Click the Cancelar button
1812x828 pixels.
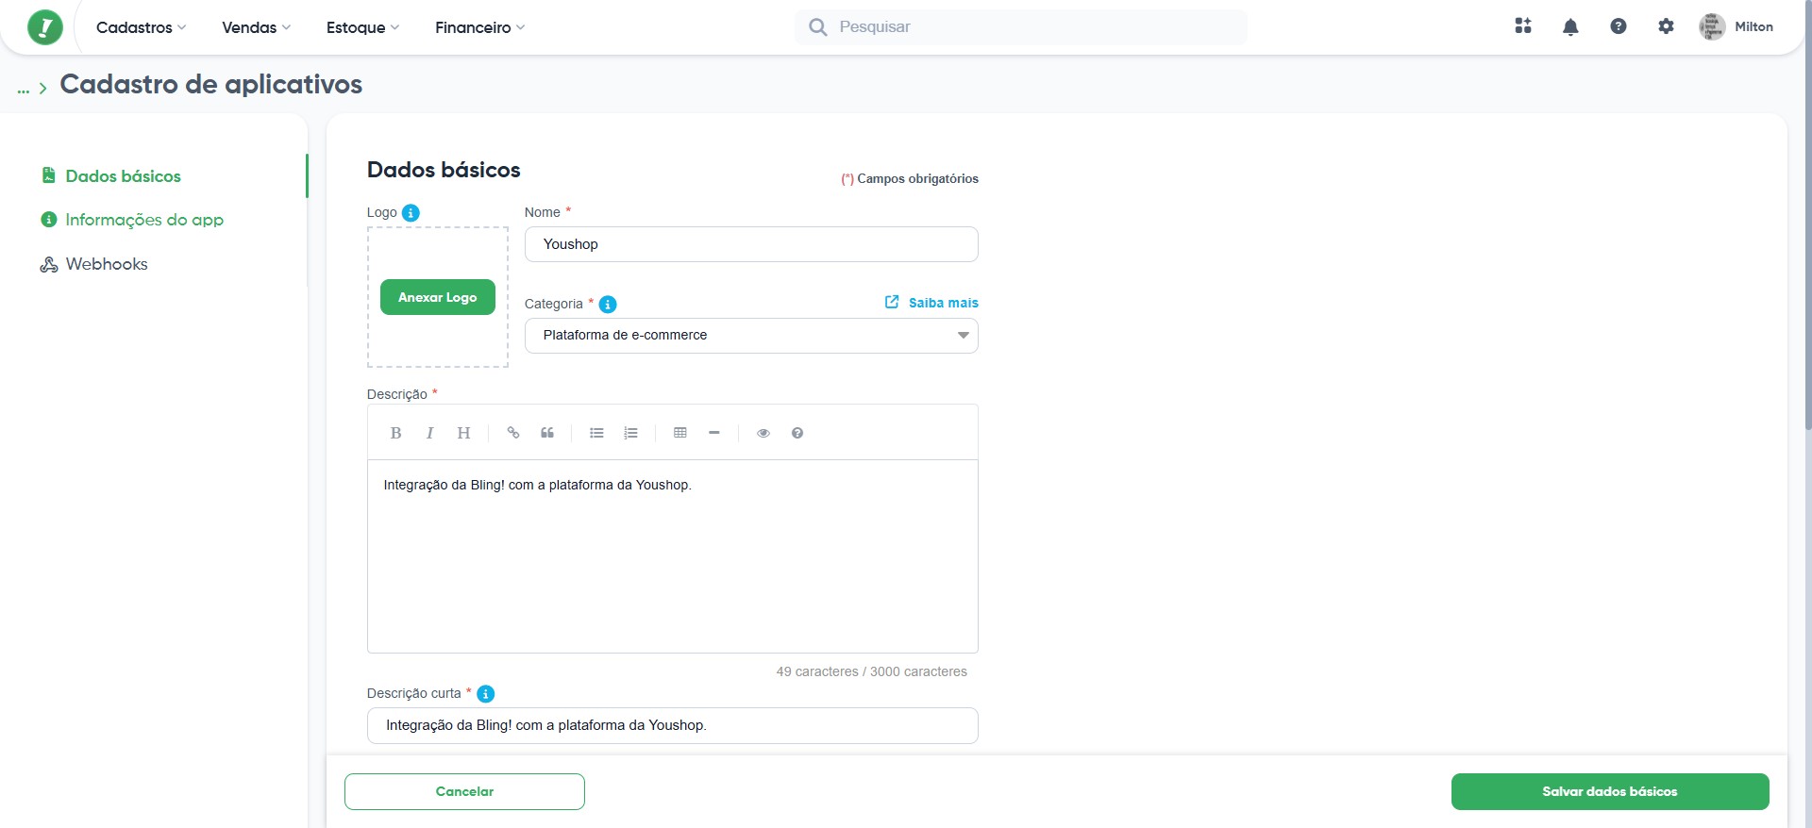pyautogui.click(x=464, y=792)
